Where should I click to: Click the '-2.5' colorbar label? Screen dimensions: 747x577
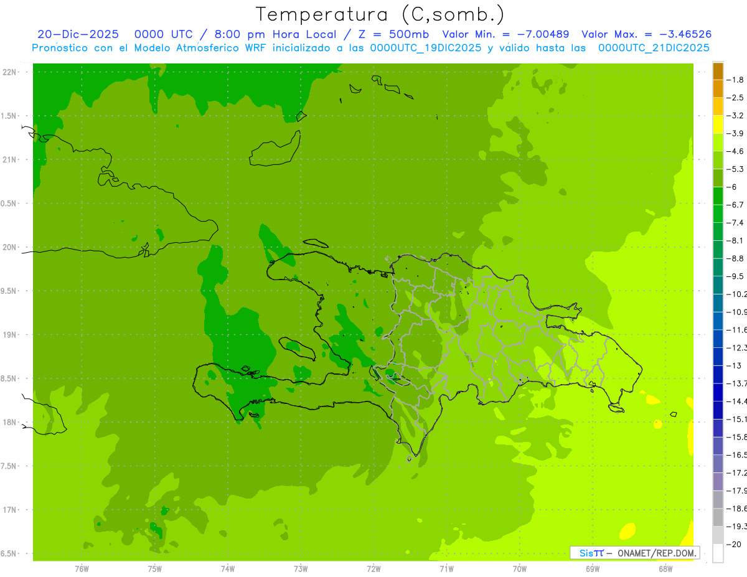(x=735, y=98)
